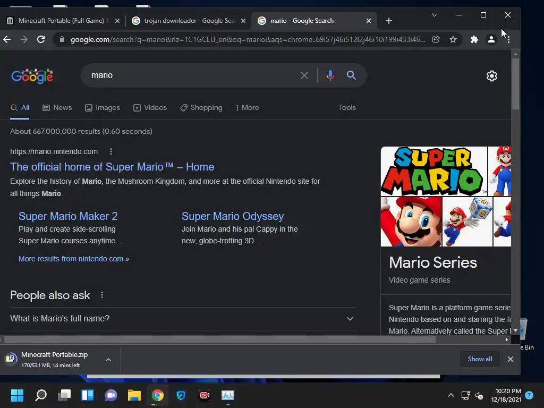544x408 pixels.
Task: Reload the current page
Action: click(41, 39)
